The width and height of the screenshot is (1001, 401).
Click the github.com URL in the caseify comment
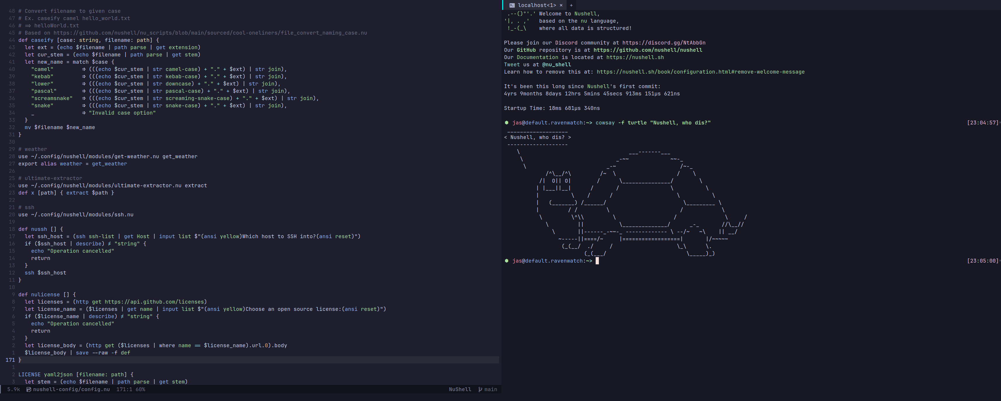pyautogui.click(x=210, y=33)
